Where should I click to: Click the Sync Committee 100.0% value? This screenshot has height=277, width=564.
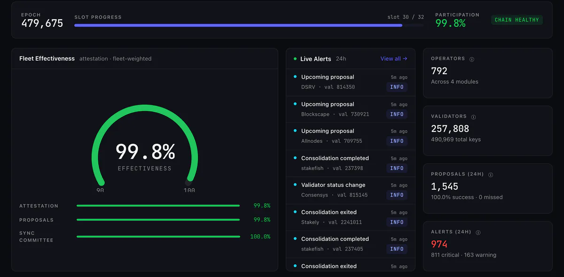tap(260, 237)
